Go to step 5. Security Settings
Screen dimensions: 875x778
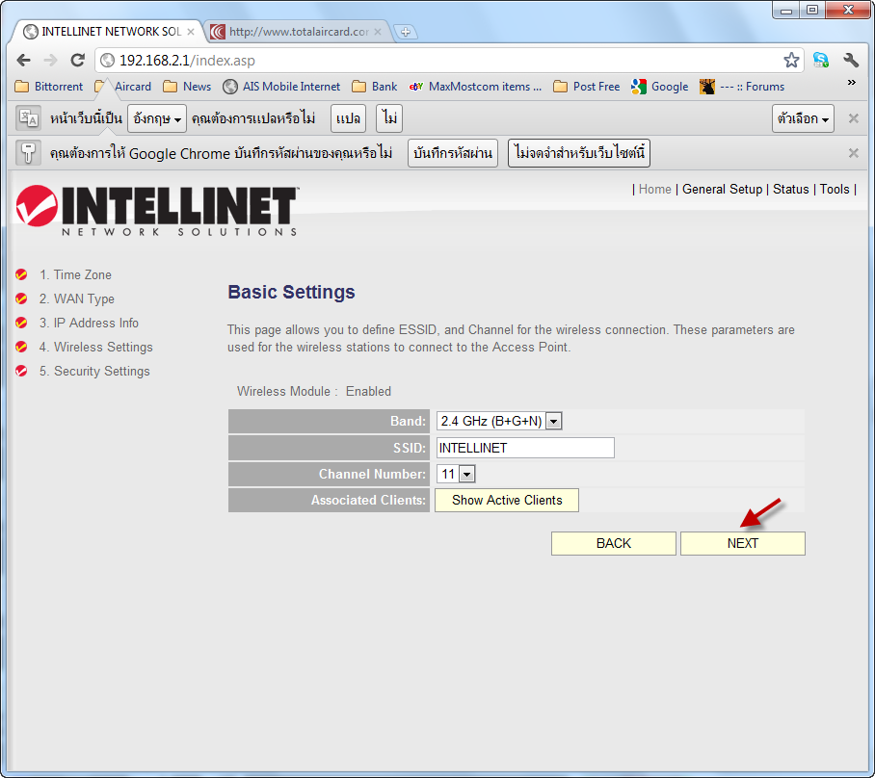tap(94, 371)
